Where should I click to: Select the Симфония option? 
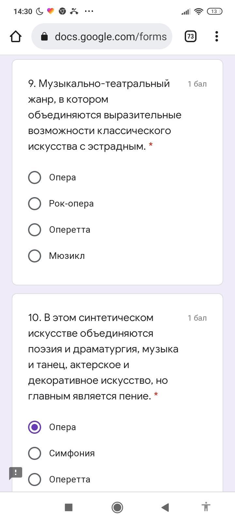tap(35, 453)
